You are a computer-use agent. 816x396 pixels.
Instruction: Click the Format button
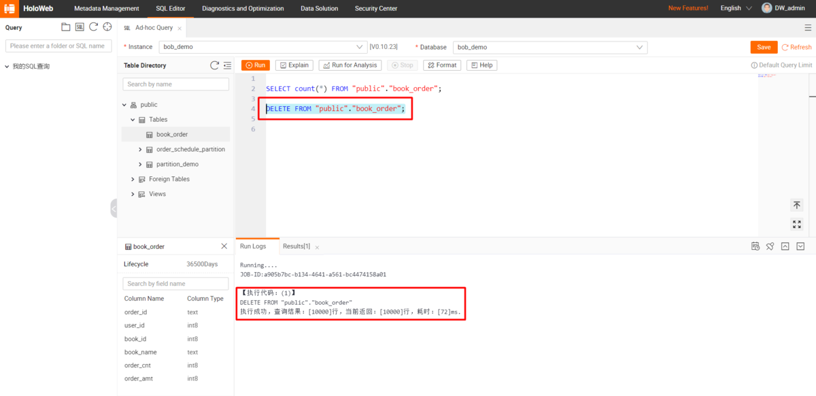pyautogui.click(x=442, y=65)
